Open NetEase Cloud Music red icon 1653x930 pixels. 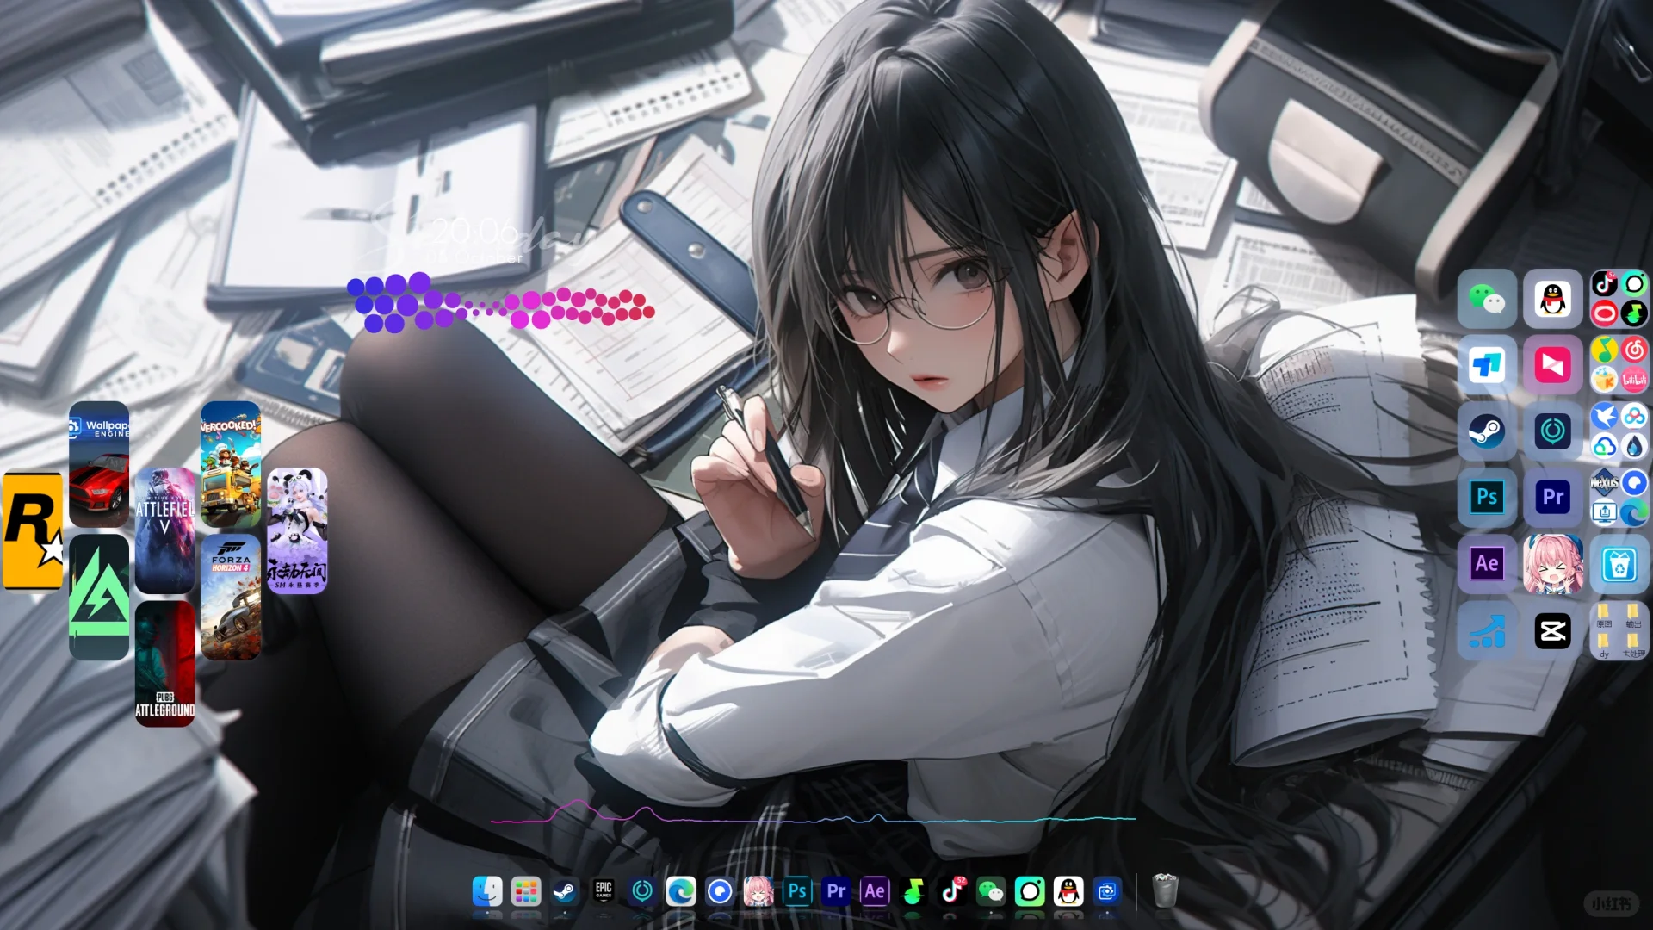1634,350
